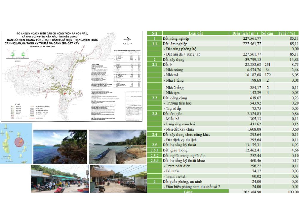Viewport: 299px width, 224px height.
Task: Select the "Trường tiểu học" table entry
Action: pos(181,103)
